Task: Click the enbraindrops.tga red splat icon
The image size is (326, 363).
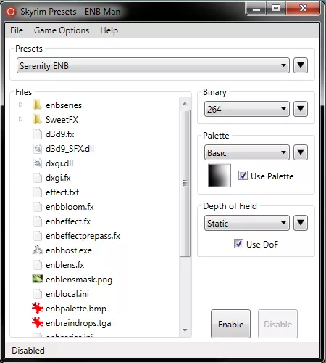Action: [x=38, y=322]
